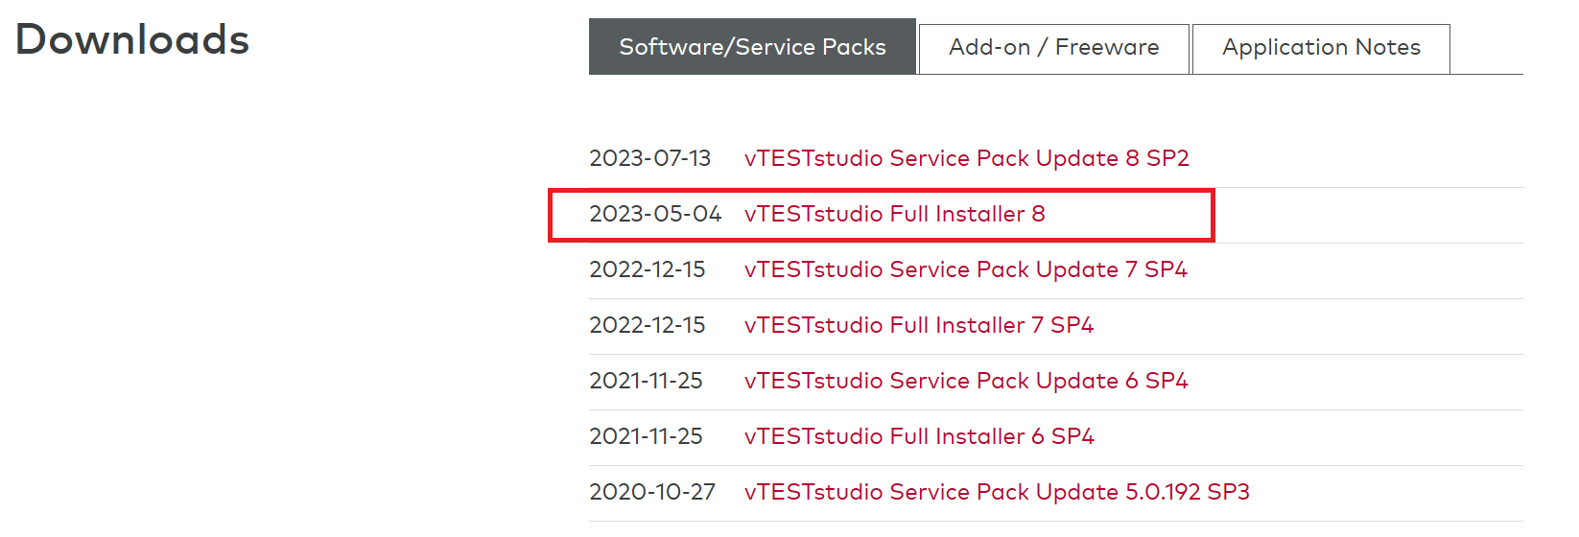The height and width of the screenshot is (537, 1579).
Task: Click the date beside Service Pack Update 6 SP4
Action: (646, 381)
